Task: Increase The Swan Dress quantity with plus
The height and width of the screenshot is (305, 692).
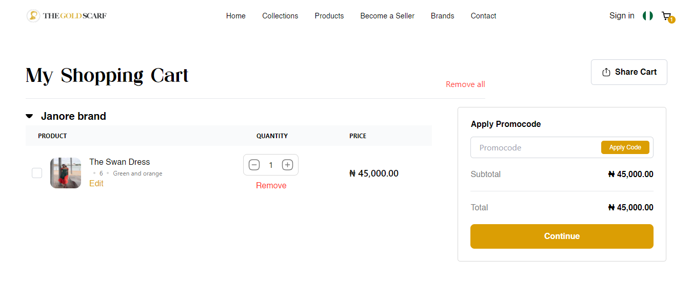Action: [x=287, y=165]
